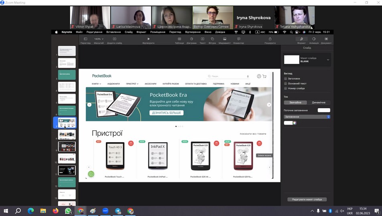Click the Поширити share icon
This screenshot has height=216, width=382.
click(270, 39)
